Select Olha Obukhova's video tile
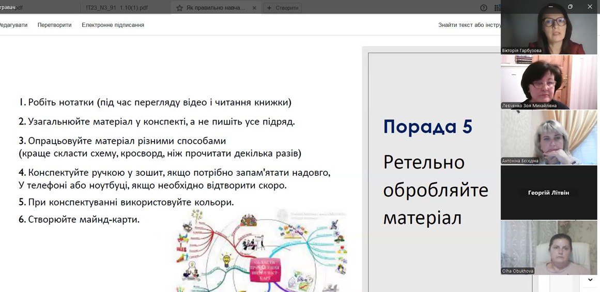 [549, 247]
